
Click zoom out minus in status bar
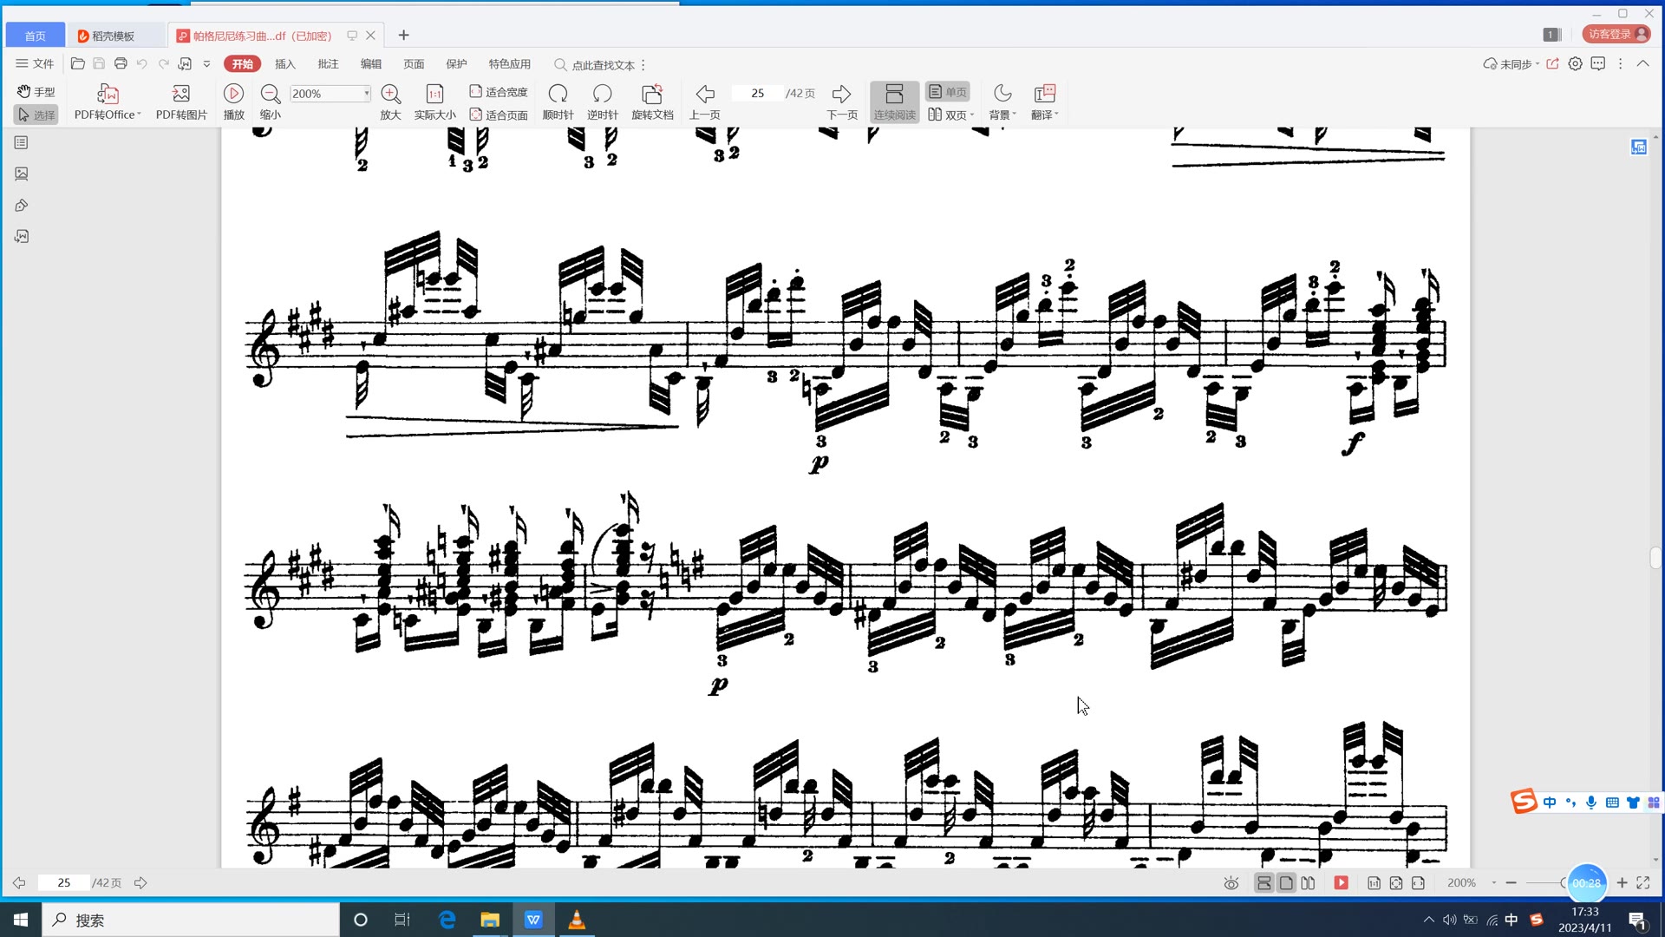1512,883
